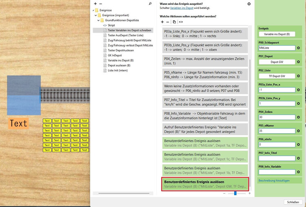Insert script action with code brackets icon

click(x=181, y=22)
